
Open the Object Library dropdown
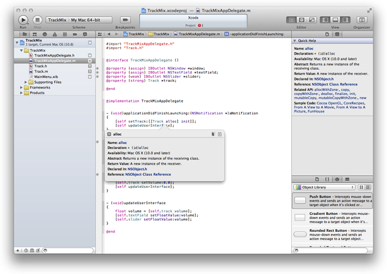click(324, 187)
